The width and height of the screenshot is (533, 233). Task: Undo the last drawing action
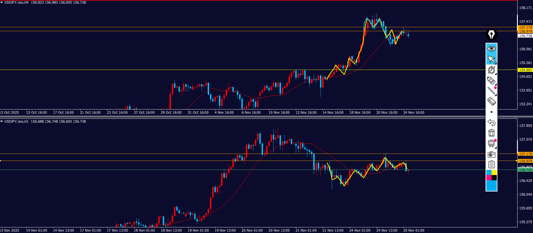(x=491, y=122)
